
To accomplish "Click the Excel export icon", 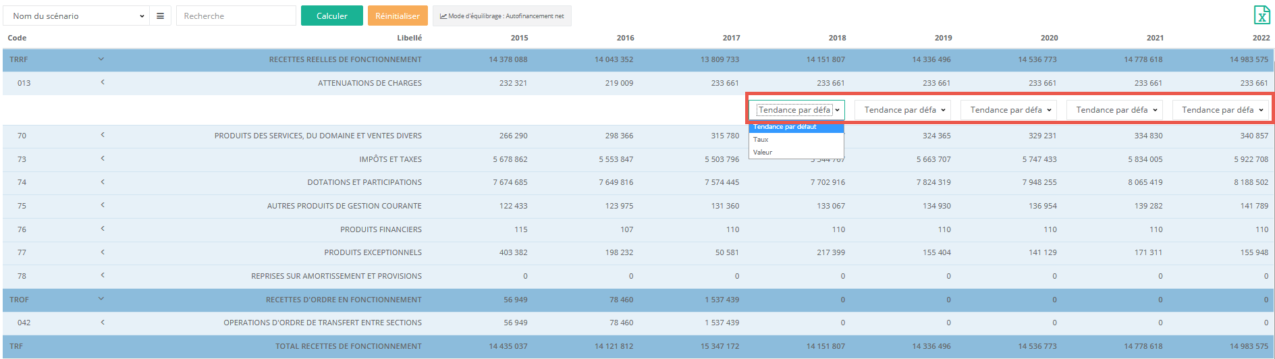I will 1261,15.
